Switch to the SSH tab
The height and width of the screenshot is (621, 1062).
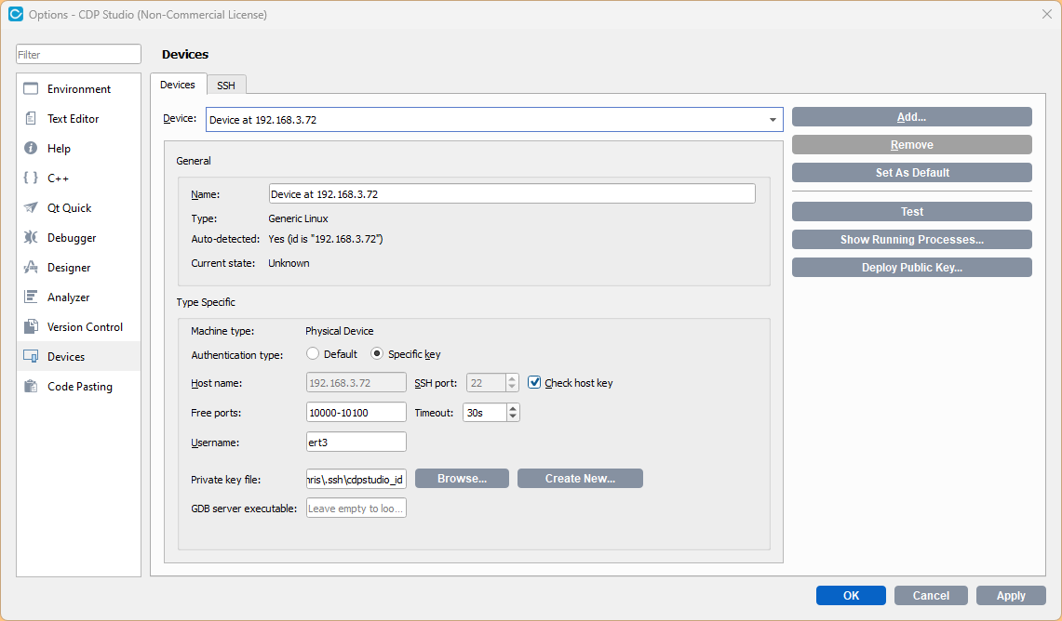[x=226, y=86]
